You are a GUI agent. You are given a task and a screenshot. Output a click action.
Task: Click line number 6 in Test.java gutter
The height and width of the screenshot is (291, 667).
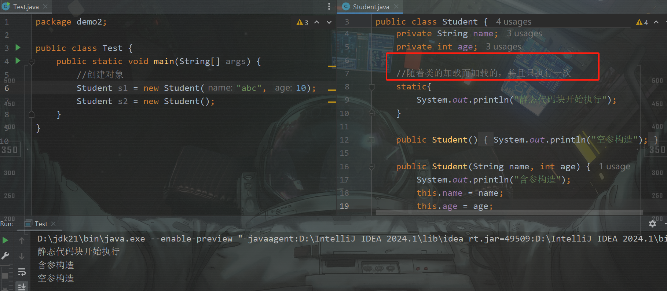pyautogui.click(x=7, y=88)
